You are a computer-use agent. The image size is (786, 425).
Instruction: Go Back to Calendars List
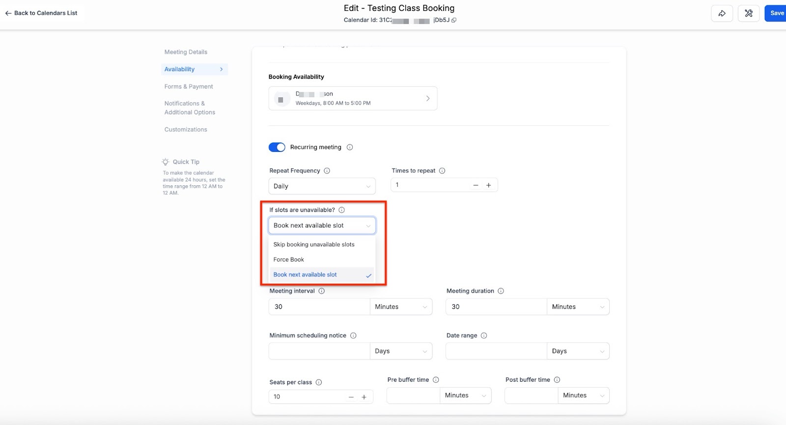point(41,13)
